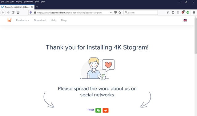
Task: Open the red shield extension icon
Action: tap(183, 12)
